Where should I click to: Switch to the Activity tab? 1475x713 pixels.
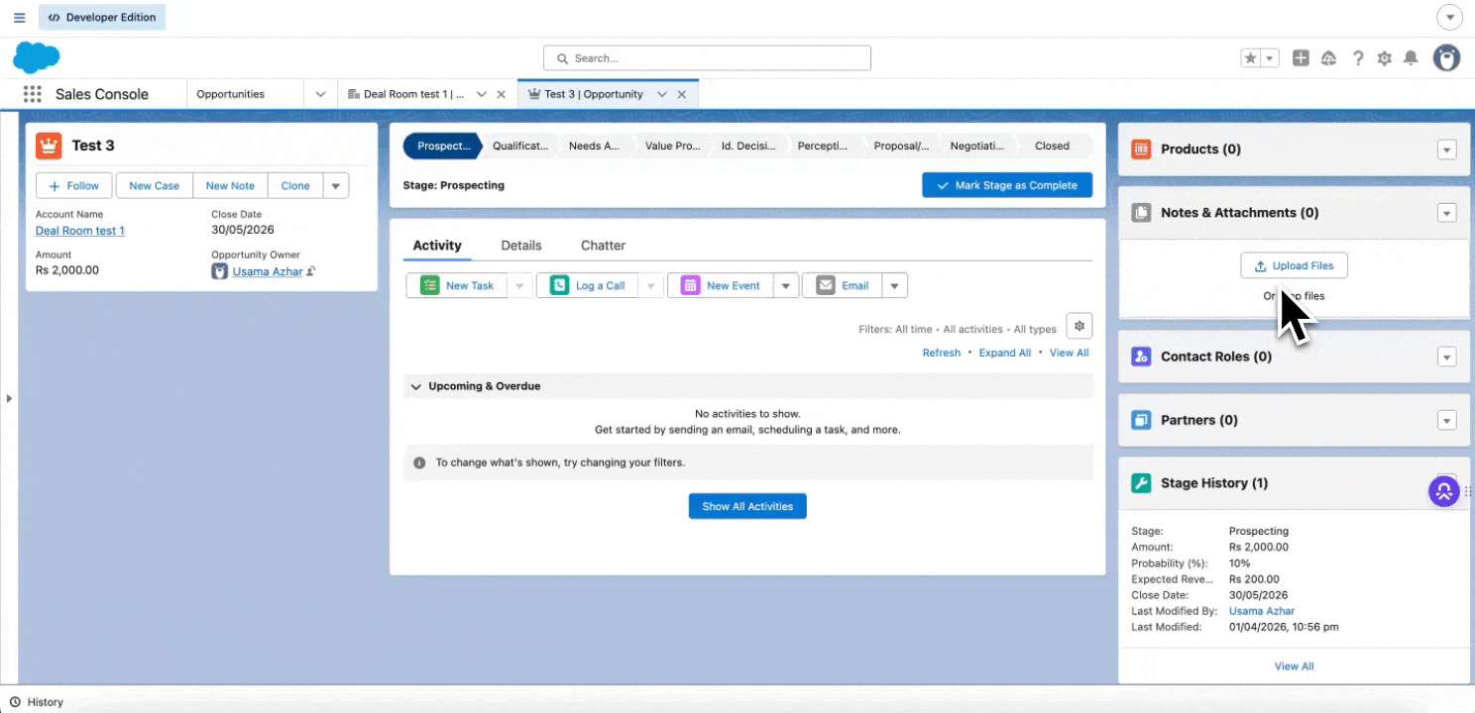tap(437, 246)
